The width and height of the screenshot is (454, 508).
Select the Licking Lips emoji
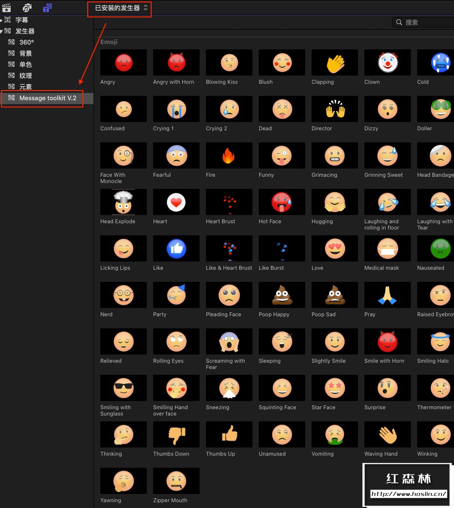tap(124, 248)
